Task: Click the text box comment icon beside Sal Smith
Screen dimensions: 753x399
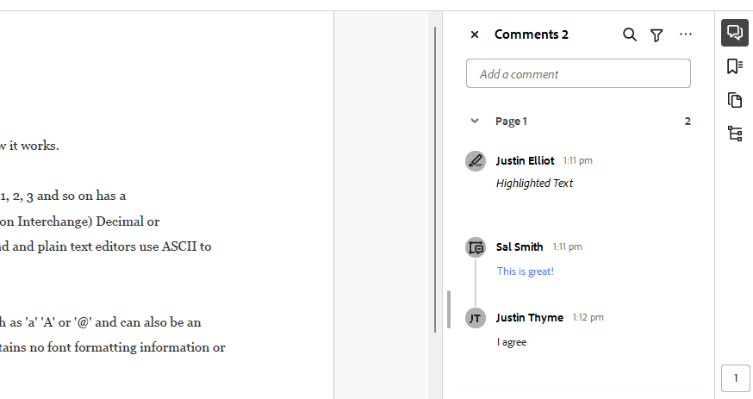Action: 476,247
